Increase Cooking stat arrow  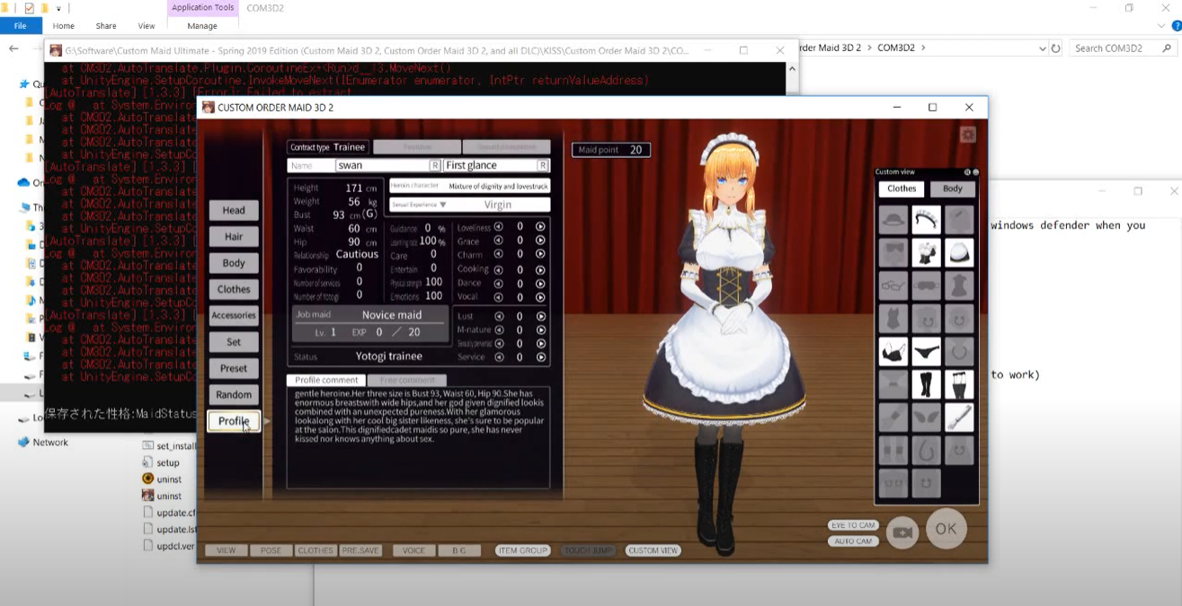click(x=540, y=269)
